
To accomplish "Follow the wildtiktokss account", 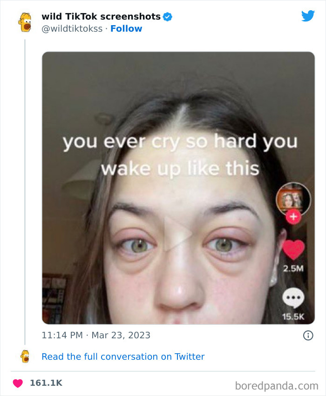I will 126,28.
